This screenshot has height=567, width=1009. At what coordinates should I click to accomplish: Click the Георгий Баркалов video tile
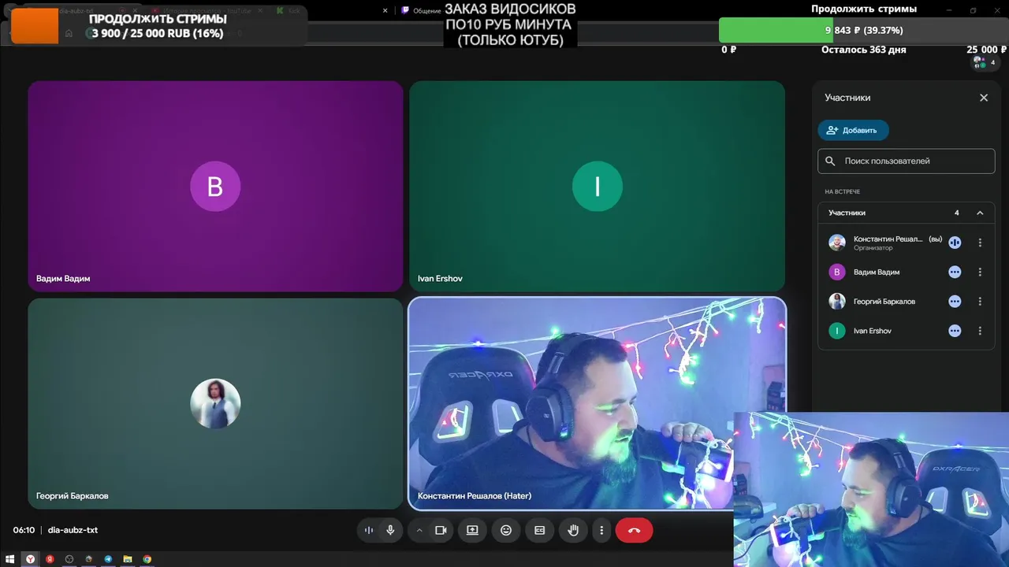coord(215,403)
